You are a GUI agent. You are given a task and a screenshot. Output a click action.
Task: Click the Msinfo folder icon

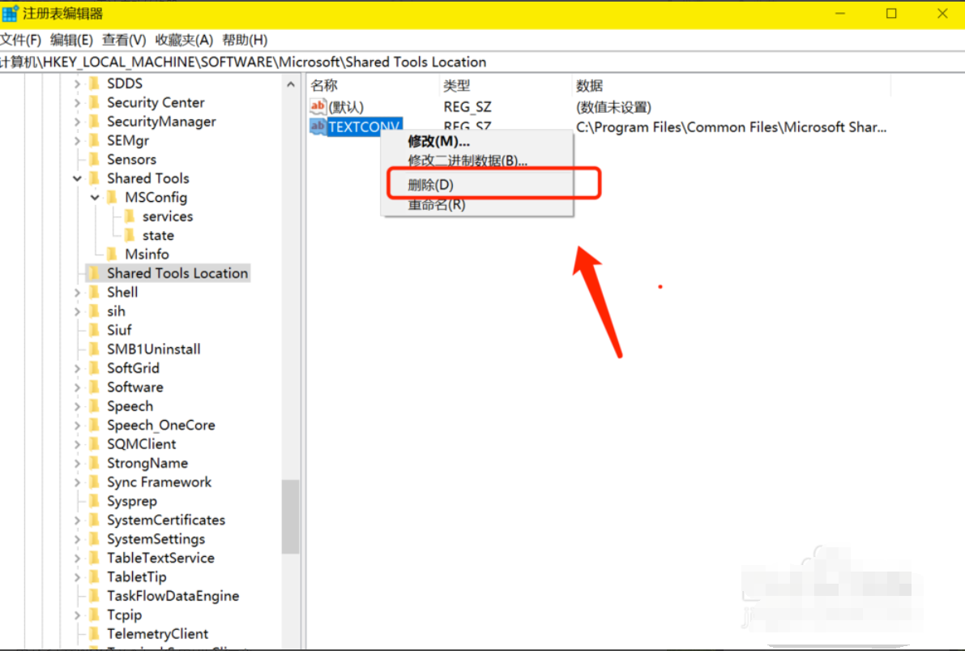[x=112, y=255]
